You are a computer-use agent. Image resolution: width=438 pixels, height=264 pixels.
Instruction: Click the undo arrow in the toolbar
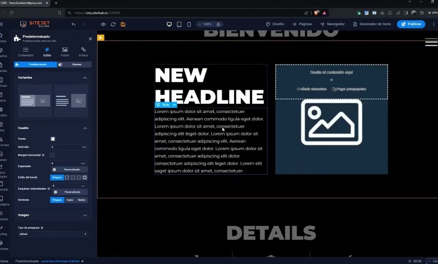(x=74, y=24)
